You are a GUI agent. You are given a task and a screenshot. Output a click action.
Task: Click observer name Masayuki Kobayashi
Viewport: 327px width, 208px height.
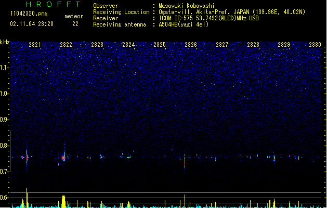tap(187, 6)
